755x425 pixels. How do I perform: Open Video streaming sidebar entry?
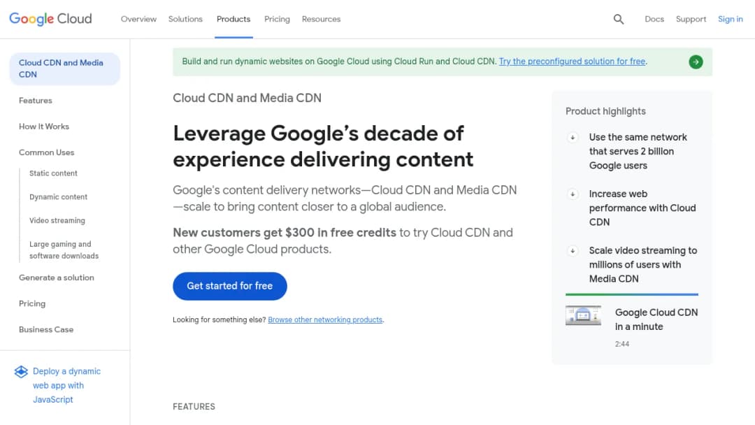tap(57, 220)
